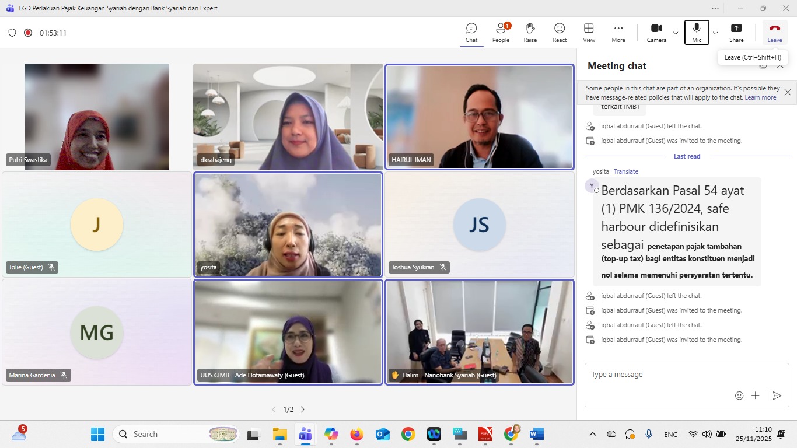797x448 pixels.
Task: Change the meeting View layout
Action: coord(589,33)
